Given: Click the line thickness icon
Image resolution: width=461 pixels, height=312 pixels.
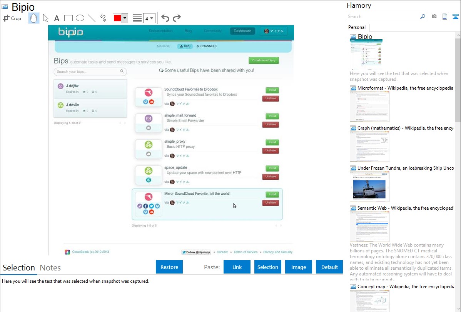Looking at the screenshot, I should (137, 18).
